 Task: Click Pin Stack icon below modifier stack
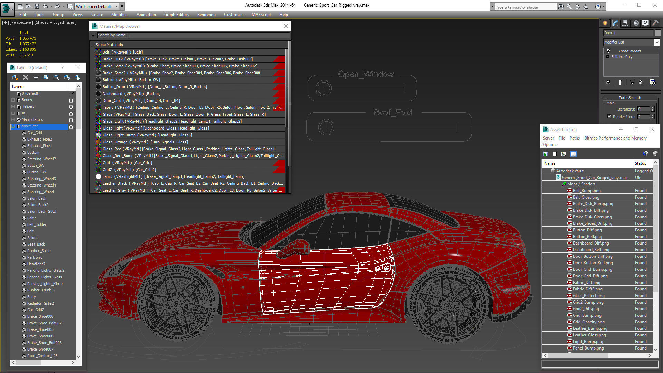(608, 82)
